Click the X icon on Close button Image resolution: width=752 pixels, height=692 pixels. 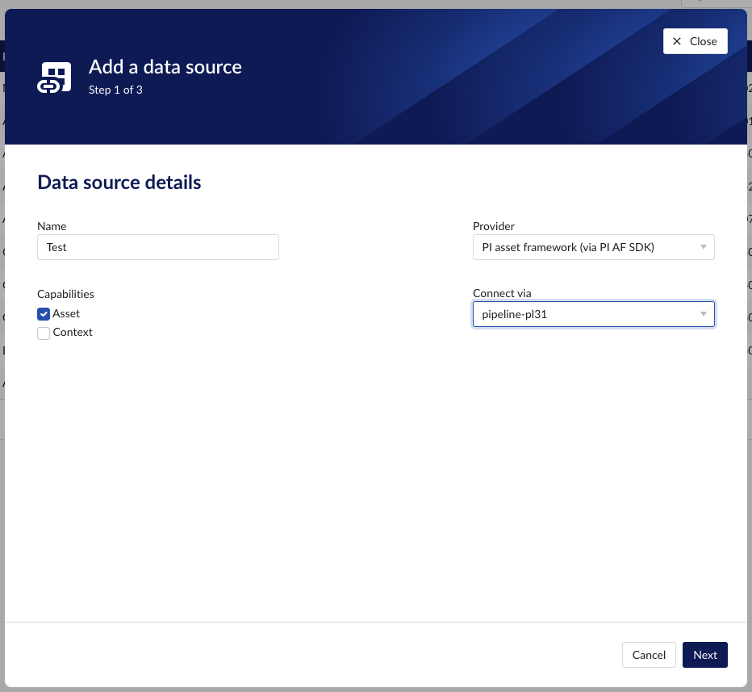point(677,41)
